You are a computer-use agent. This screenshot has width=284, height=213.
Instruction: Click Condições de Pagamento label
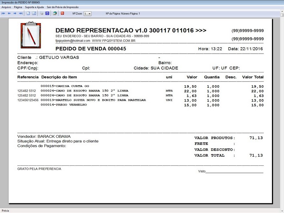(42, 146)
